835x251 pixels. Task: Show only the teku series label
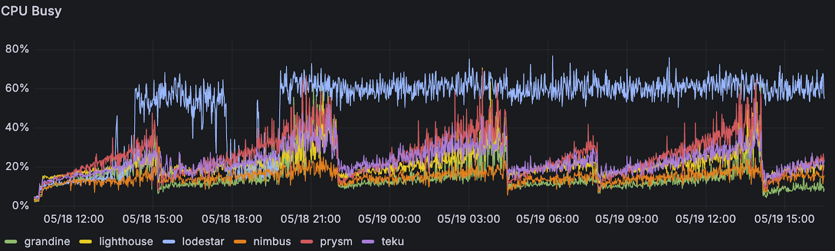392,242
